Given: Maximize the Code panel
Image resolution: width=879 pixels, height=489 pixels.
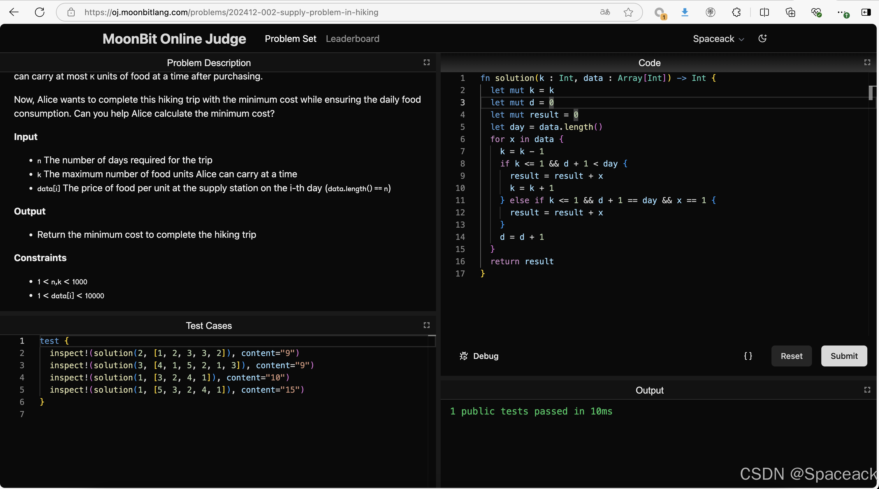Looking at the screenshot, I should click(867, 62).
